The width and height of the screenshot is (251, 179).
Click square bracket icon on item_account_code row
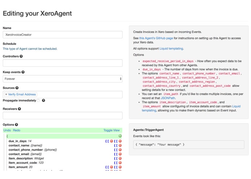117,163
